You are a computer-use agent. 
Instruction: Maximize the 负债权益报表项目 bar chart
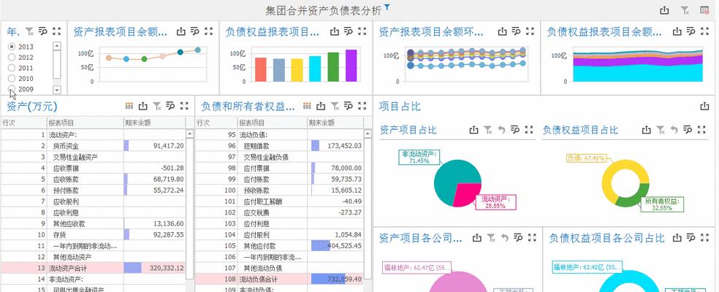362,31
